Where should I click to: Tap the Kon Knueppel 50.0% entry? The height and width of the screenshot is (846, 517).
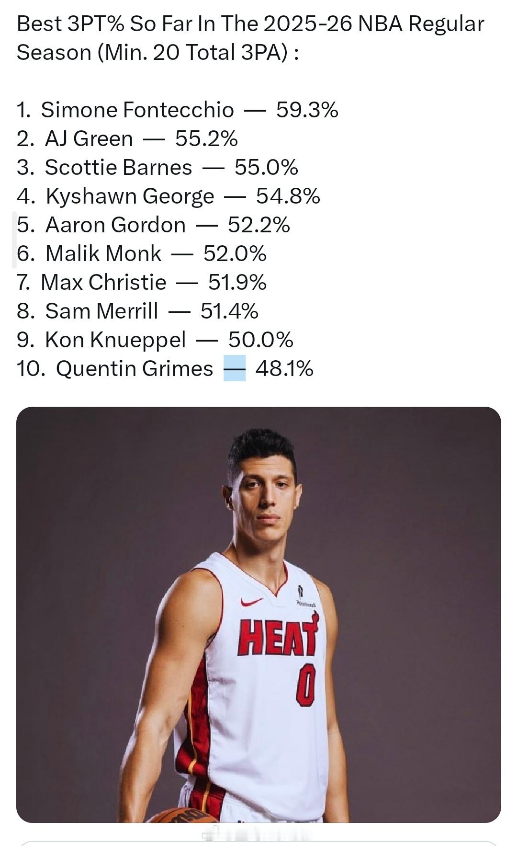point(155,340)
